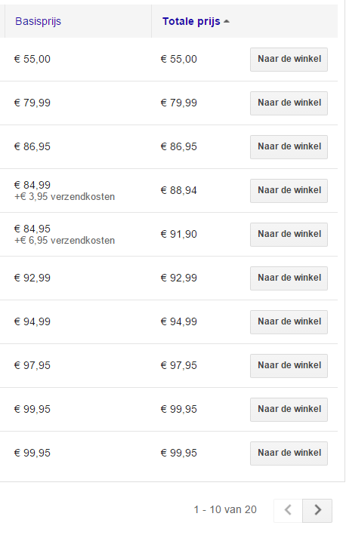Viewport: 346px width, 535px height.
Task: Sort by Basisprijs column header
Action: (38, 21)
